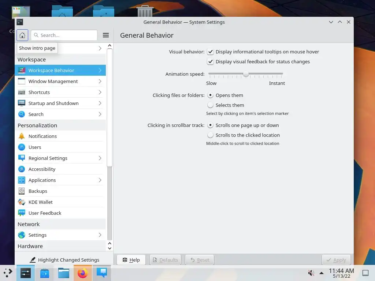Click the muted volume tray icon

tap(311, 273)
